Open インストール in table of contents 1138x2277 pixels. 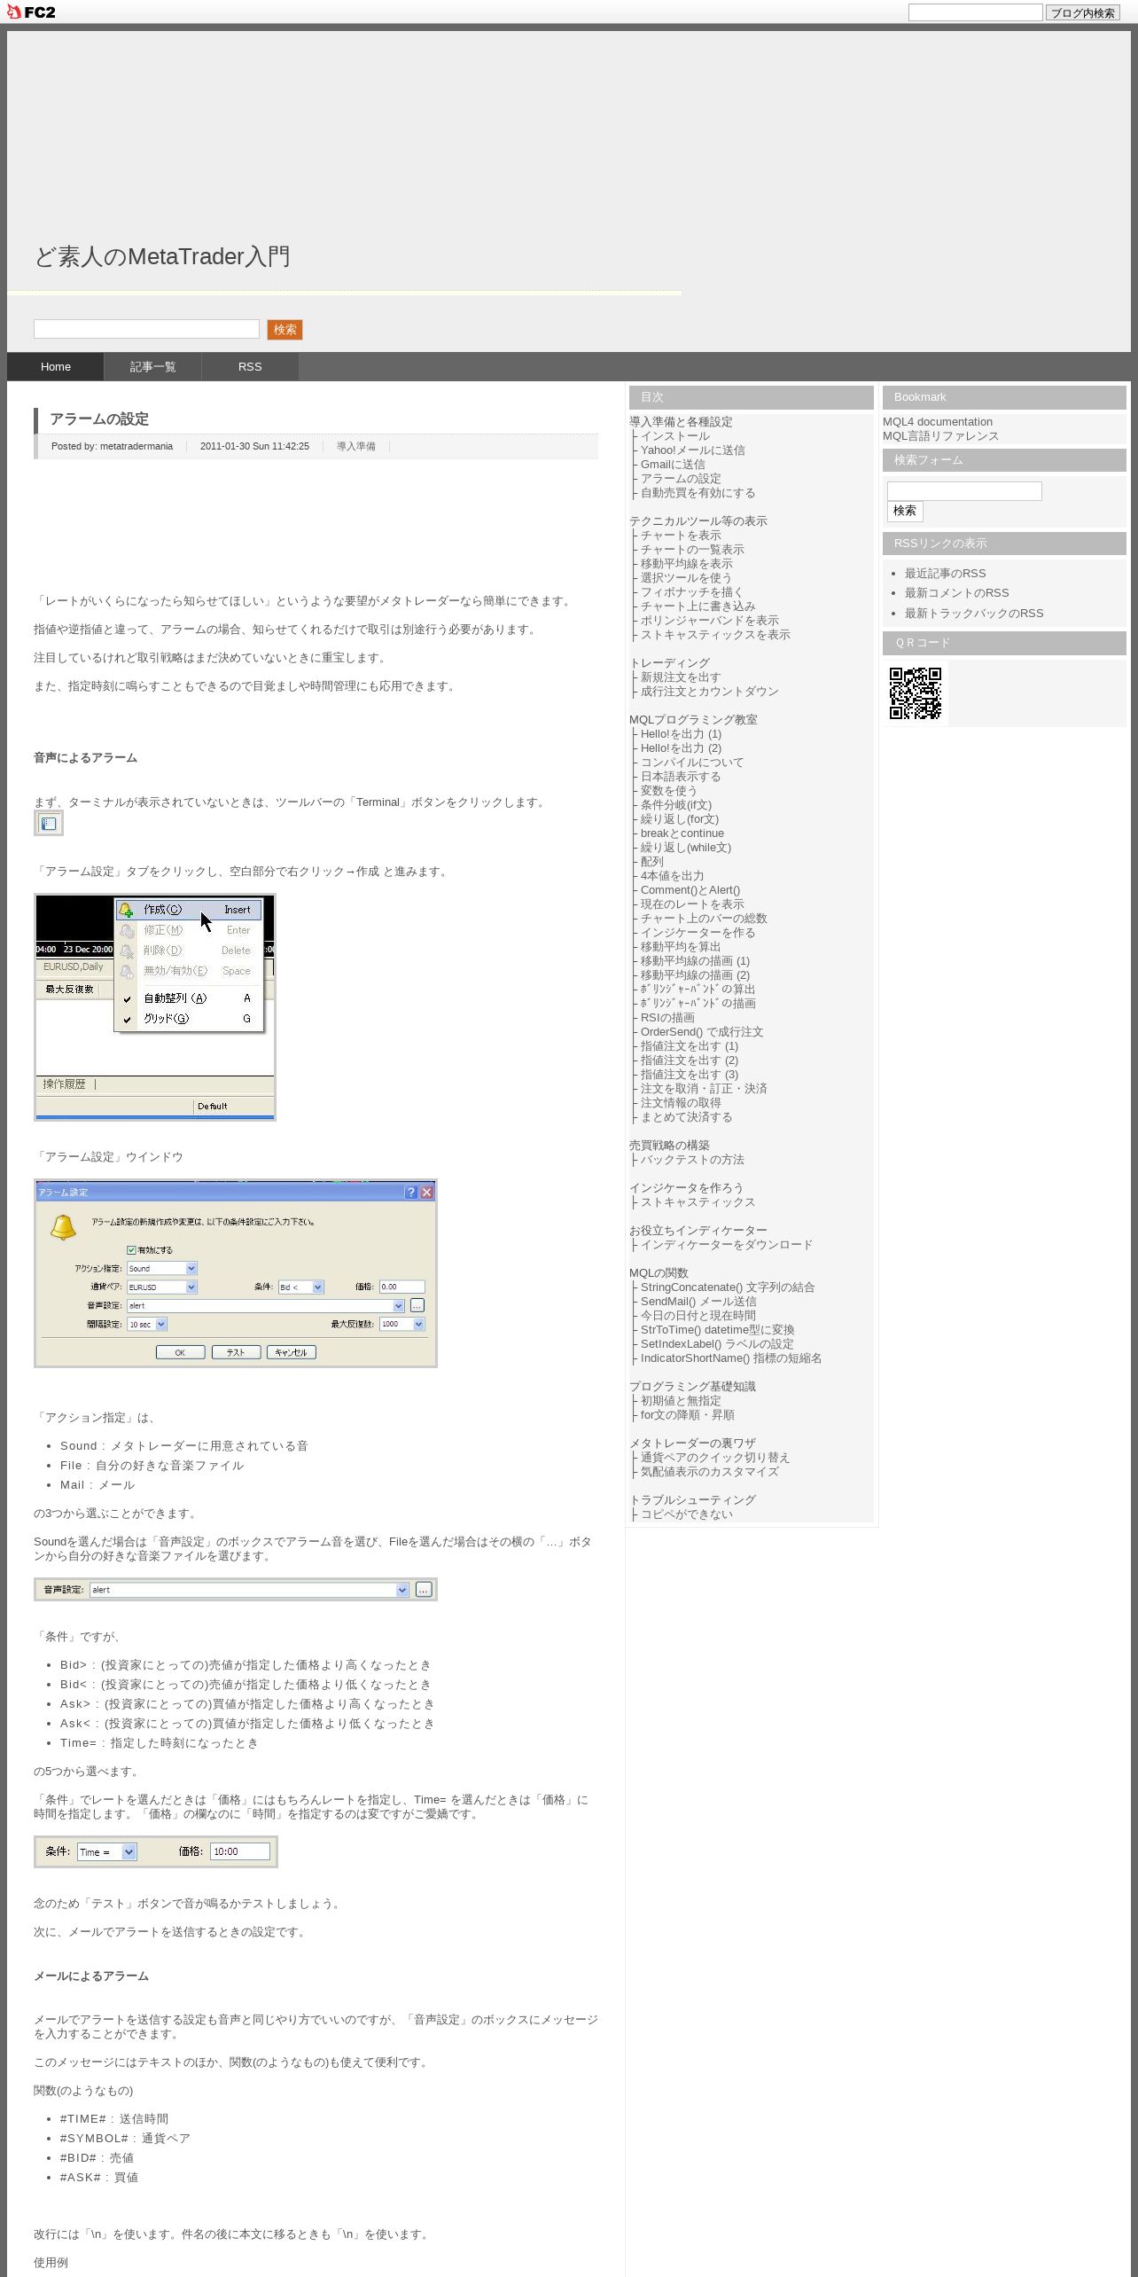[x=674, y=436]
